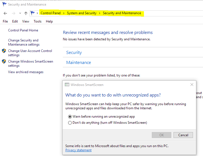Viewport: 203px width, 156px height.
Task: Click the shield icon beside Windows SmartScreen settings
Action: pos(4,61)
